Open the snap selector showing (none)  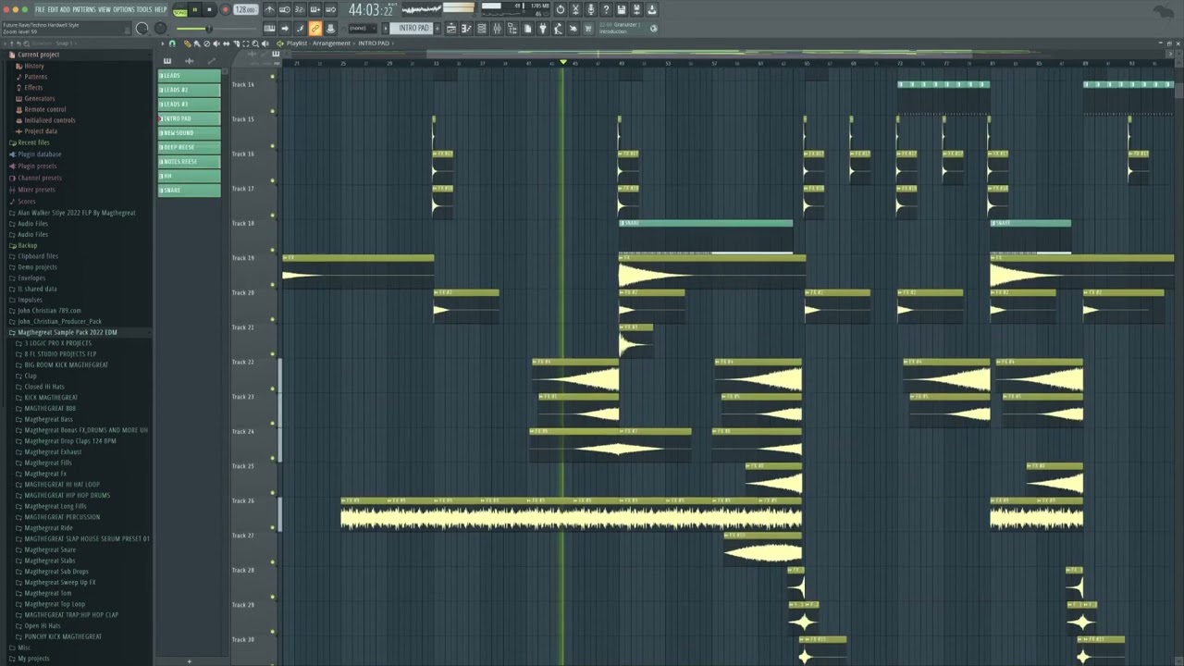click(x=362, y=28)
